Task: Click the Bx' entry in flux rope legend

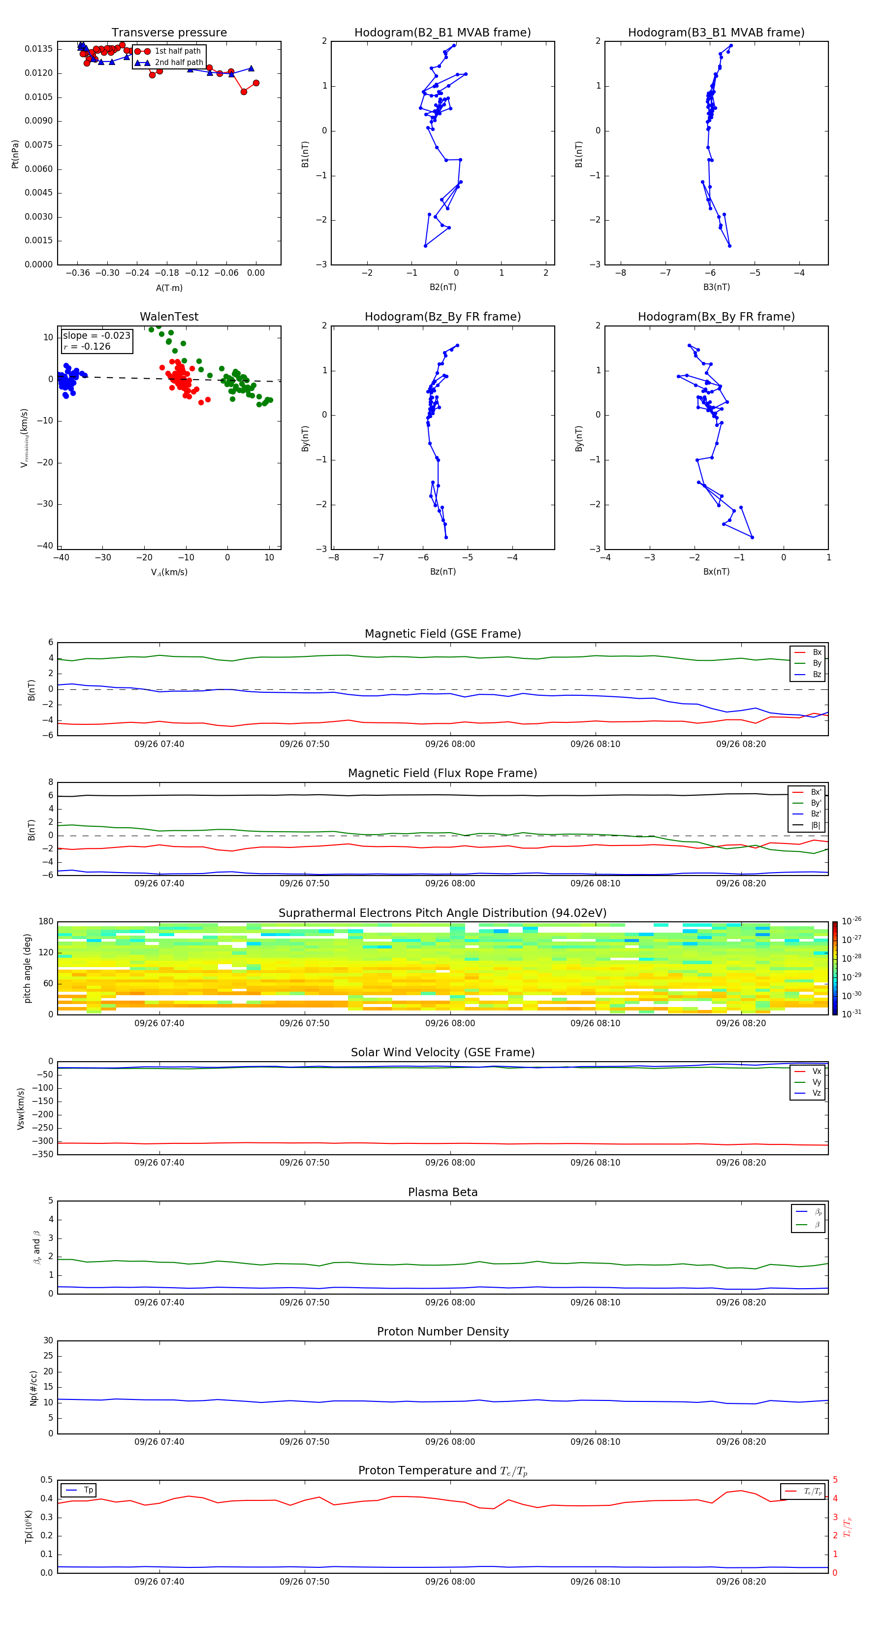Action: 807,792
